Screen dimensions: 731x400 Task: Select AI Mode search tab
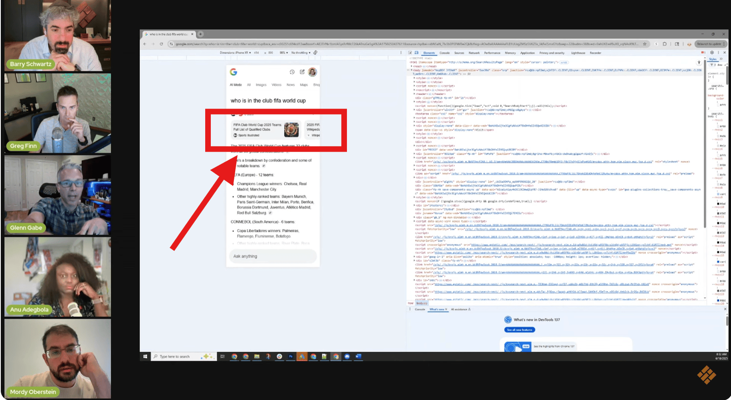point(236,85)
